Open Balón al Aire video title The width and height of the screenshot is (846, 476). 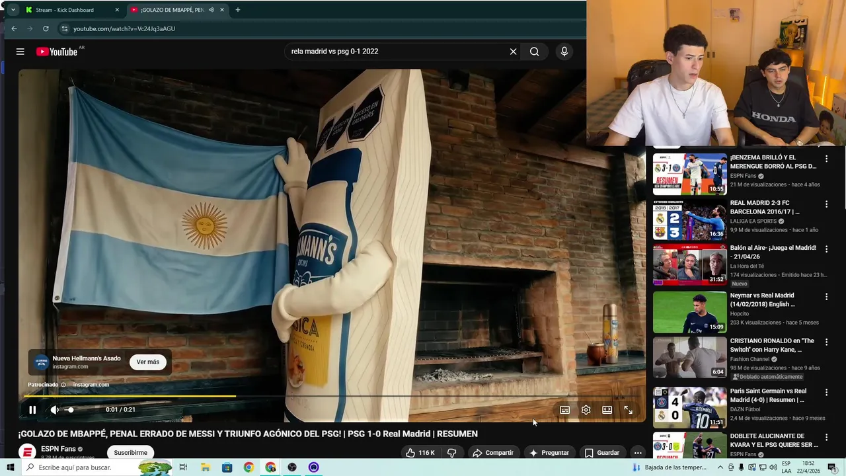tap(773, 253)
